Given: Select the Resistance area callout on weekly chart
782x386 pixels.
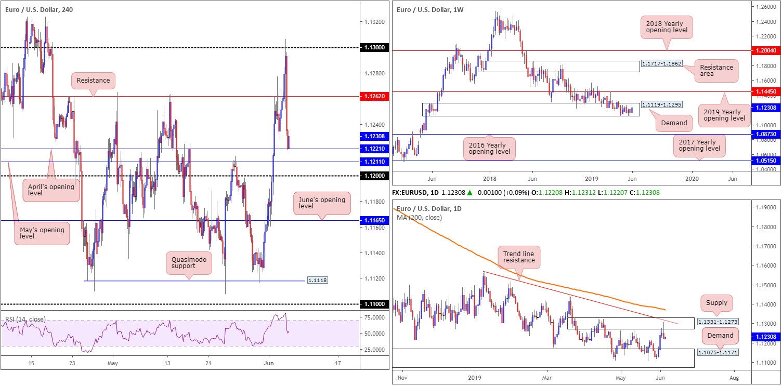Looking at the screenshot, I should 716,71.
